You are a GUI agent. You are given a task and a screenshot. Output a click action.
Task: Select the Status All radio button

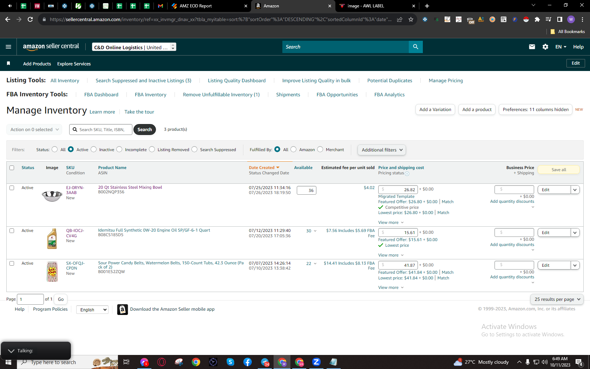point(54,149)
